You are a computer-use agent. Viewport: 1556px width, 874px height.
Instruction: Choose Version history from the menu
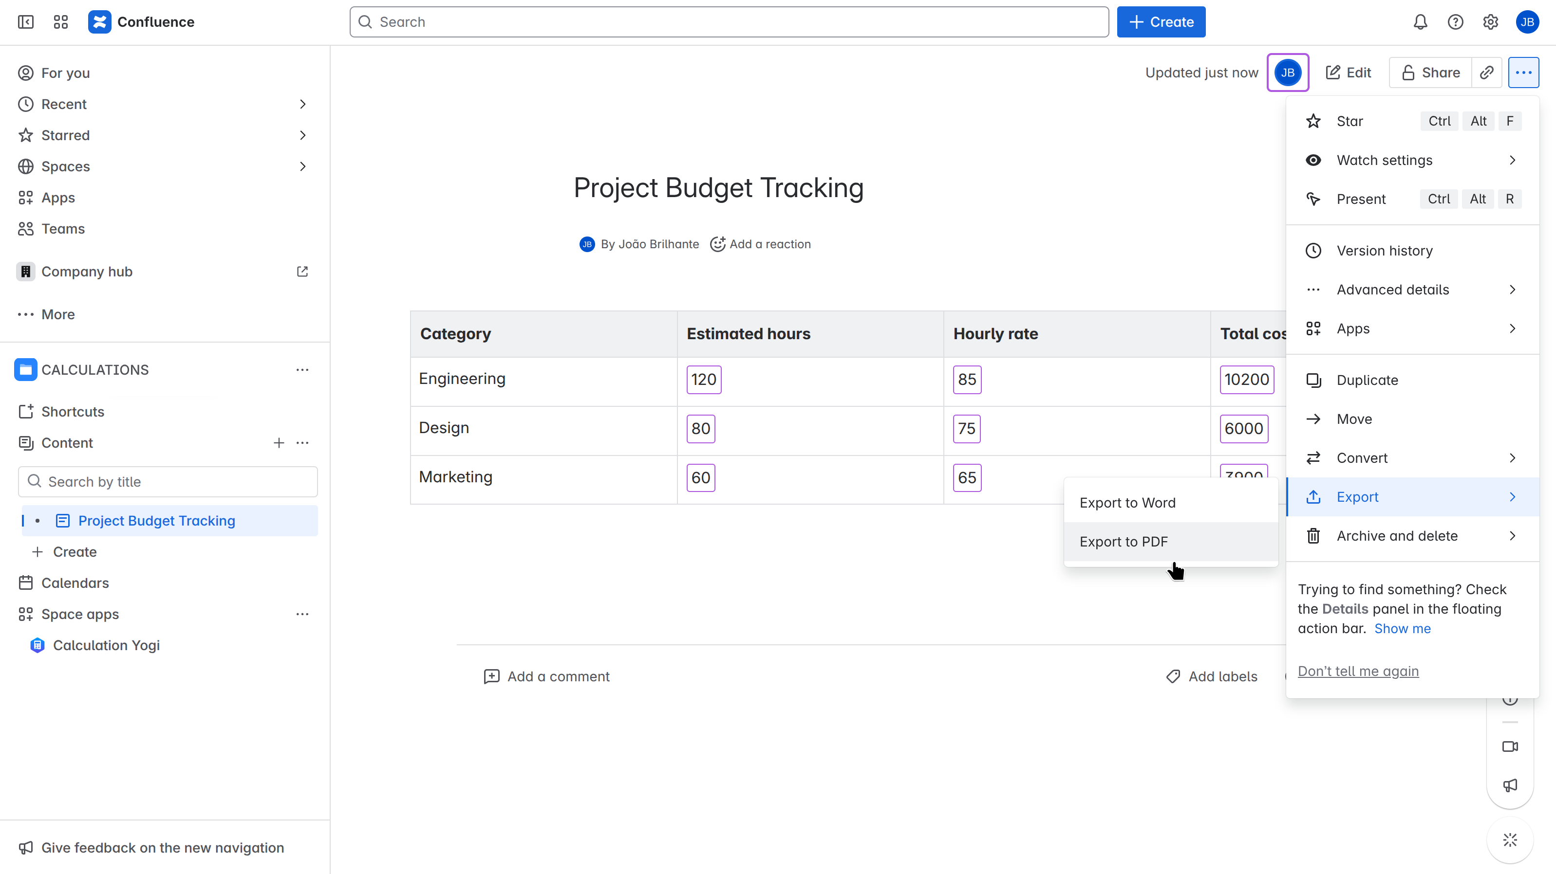tap(1385, 251)
